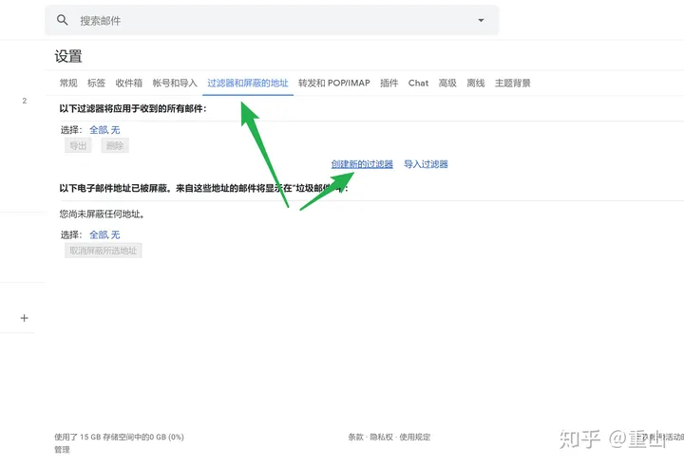The image size is (684, 467).
Task: Click the 您尚未屏蔽任何地址。 message
Action: coord(102,215)
